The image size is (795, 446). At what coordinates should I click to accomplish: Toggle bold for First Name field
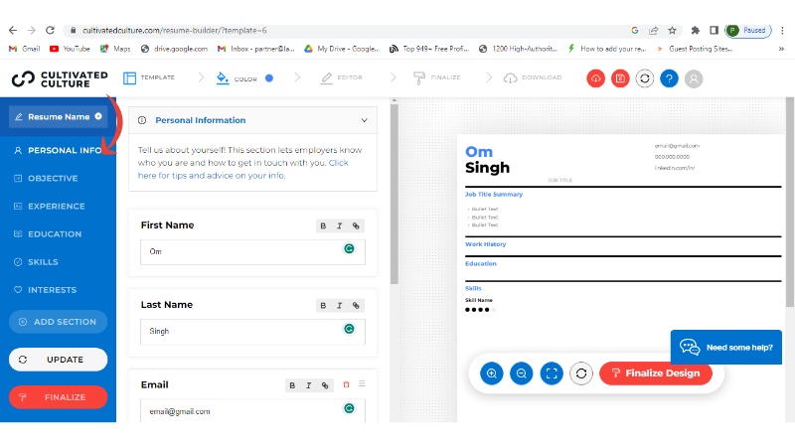point(322,225)
